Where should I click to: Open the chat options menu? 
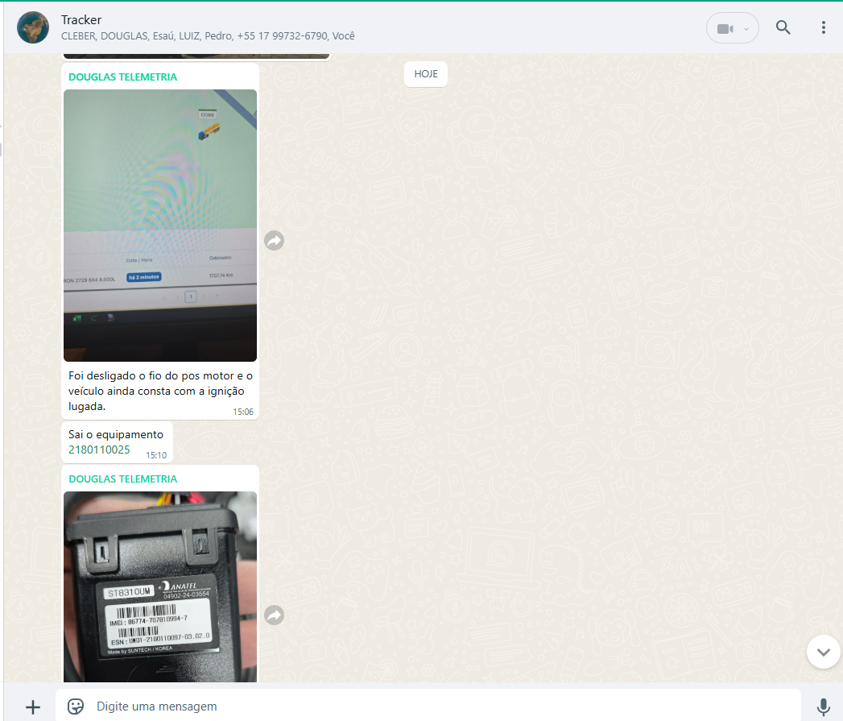pyautogui.click(x=823, y=27)
